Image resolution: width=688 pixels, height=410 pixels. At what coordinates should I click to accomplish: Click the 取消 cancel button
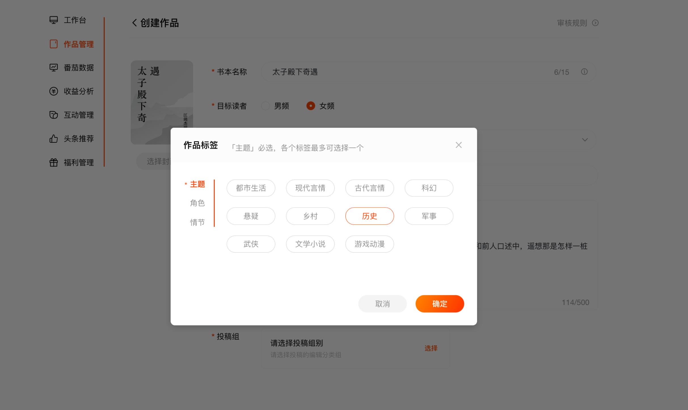(382, 304)
